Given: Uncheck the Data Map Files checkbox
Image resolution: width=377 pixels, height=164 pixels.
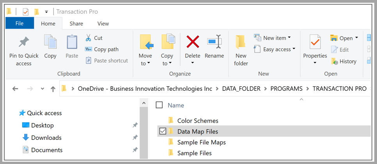Looking at the screenshot, I should tap(163, 131).
